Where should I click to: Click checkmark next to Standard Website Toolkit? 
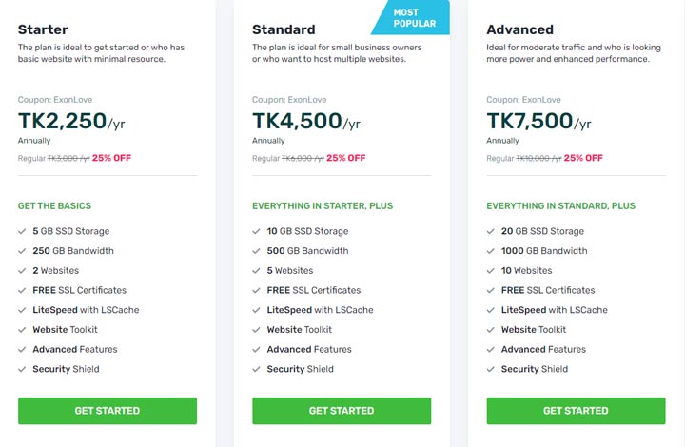click(x=256, y=330)
